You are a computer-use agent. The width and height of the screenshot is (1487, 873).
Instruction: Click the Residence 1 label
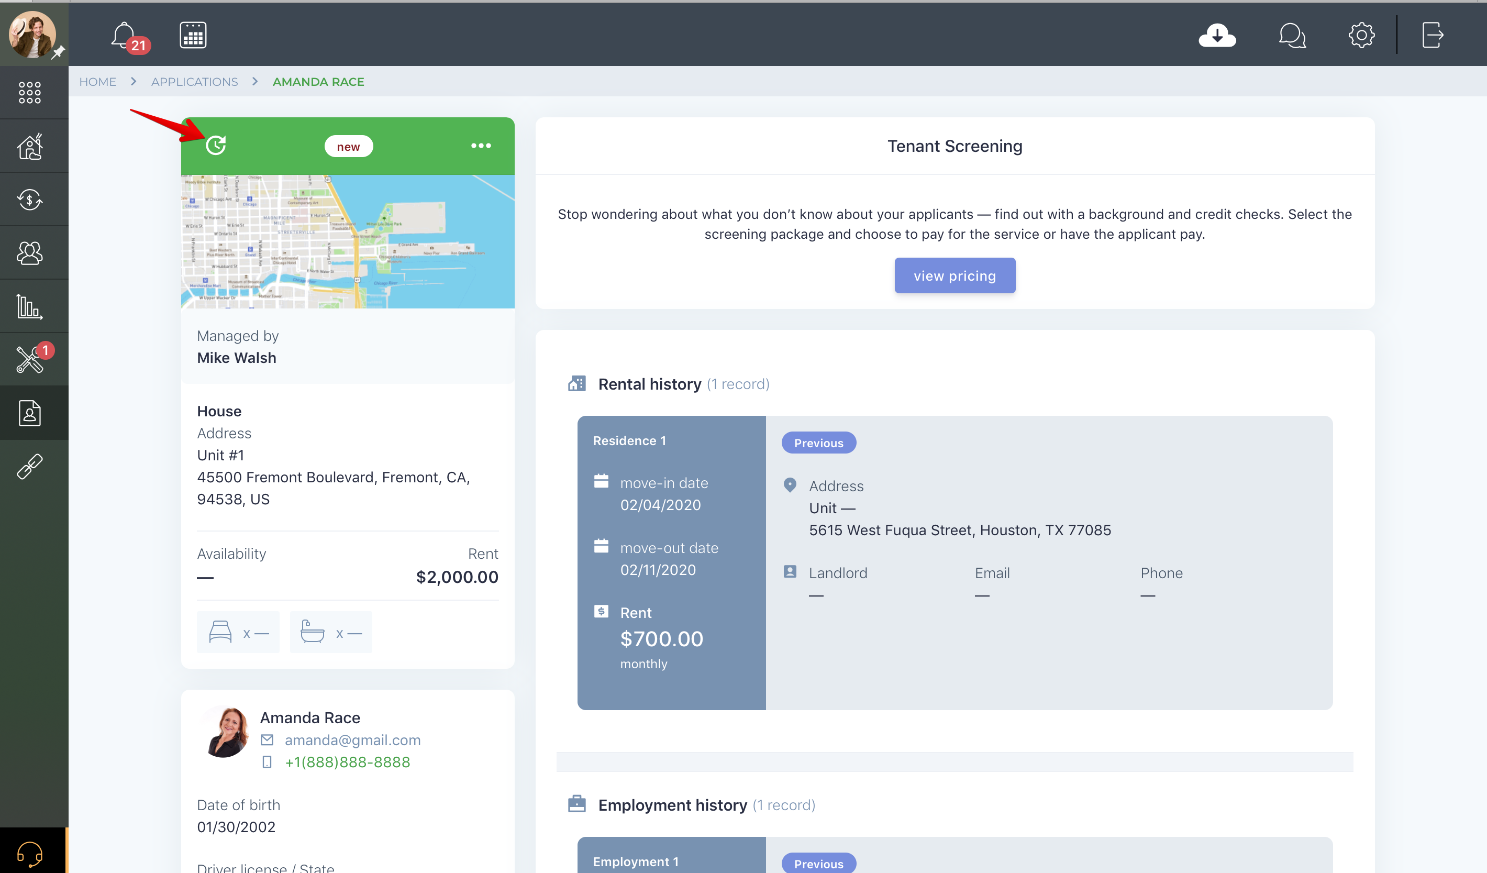click(629, 441)
